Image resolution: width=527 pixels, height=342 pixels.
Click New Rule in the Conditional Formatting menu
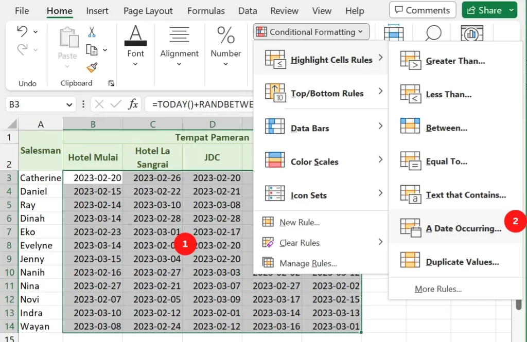tap(297, 222)
